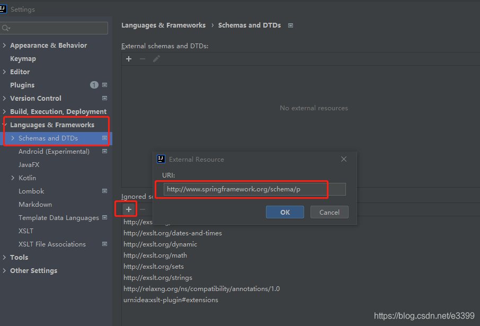Add an external schema with the plus icon

(x=129, y=59)
